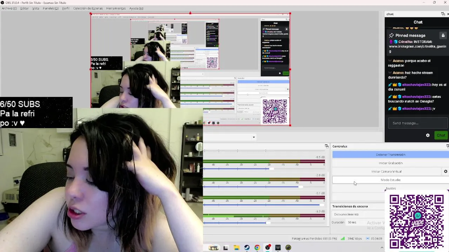Click Controles panel title
Image resolution: width=449 pixels, height=252 pixels.
point(340,146)
